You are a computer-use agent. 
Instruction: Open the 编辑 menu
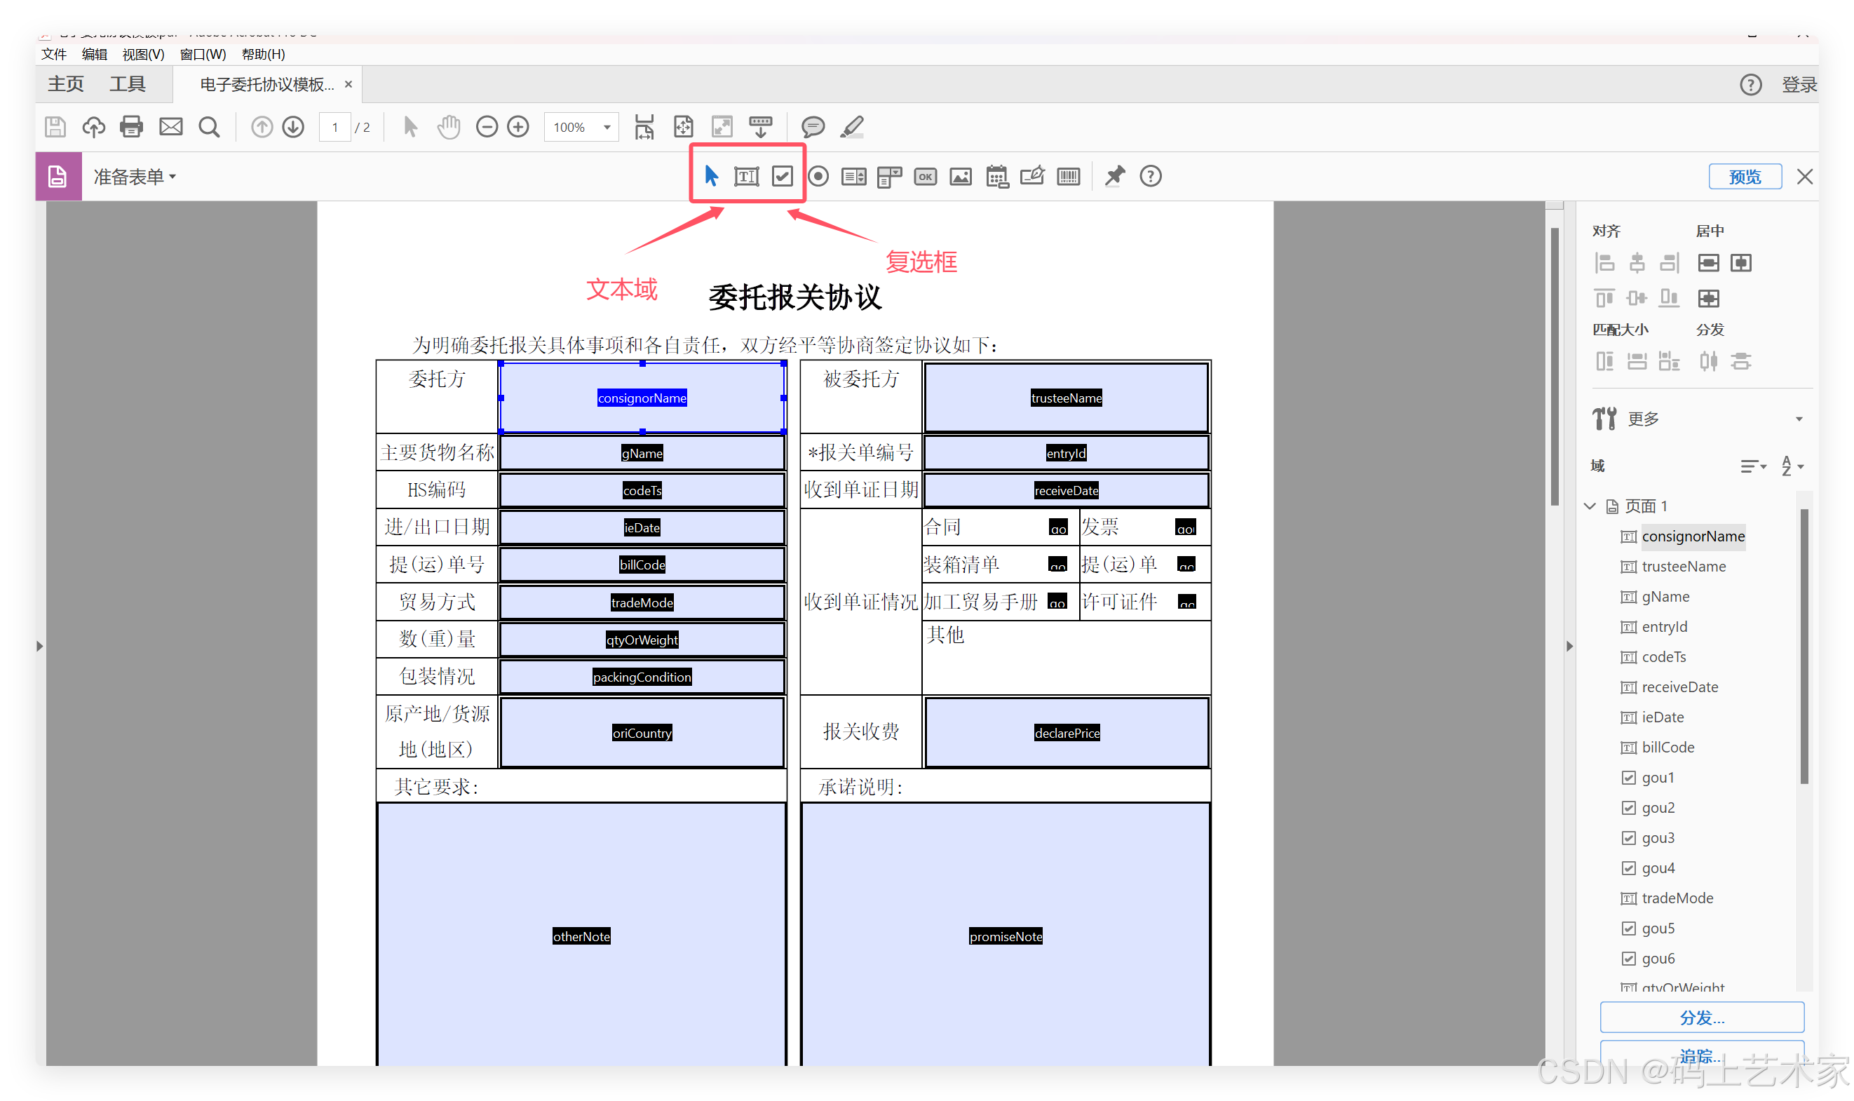(x=94, y=54)
